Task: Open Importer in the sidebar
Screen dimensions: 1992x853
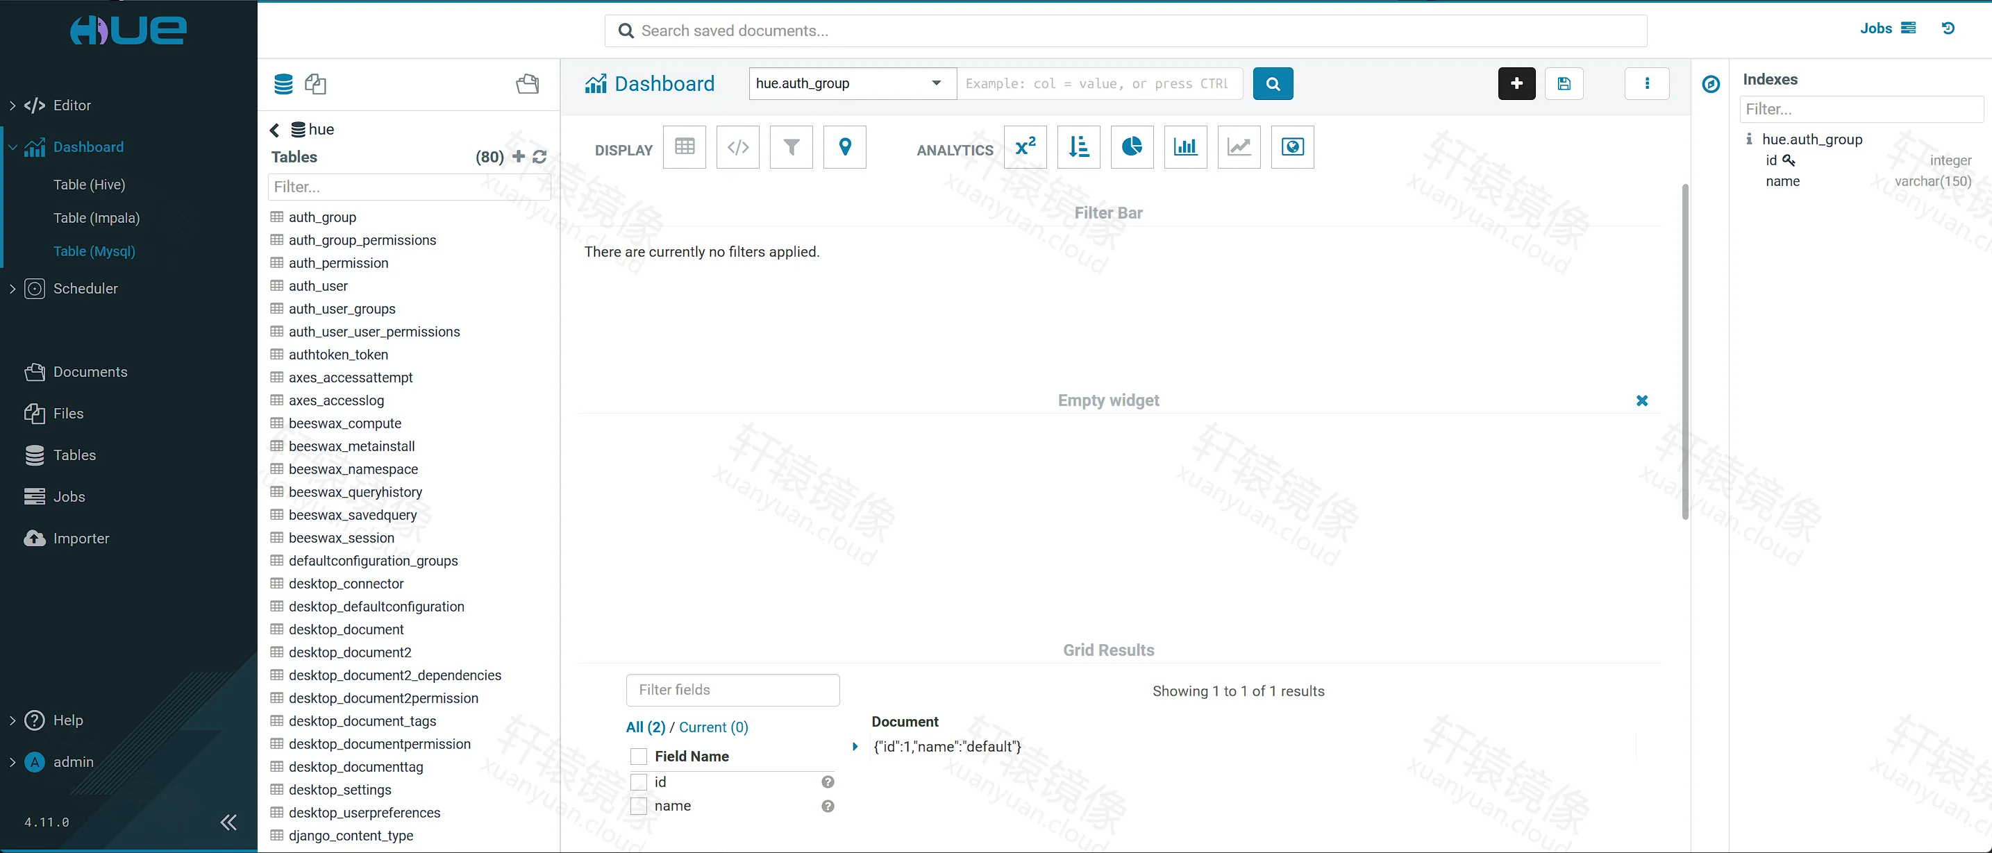Action: 67,539
